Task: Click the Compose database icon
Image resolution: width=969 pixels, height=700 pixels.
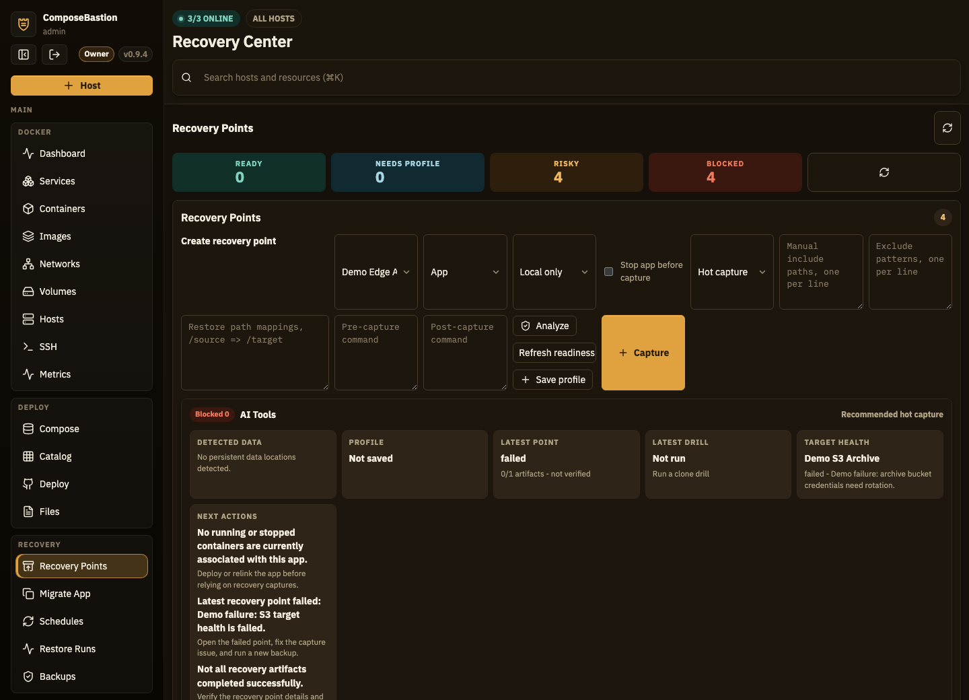Action: [28, 429]
